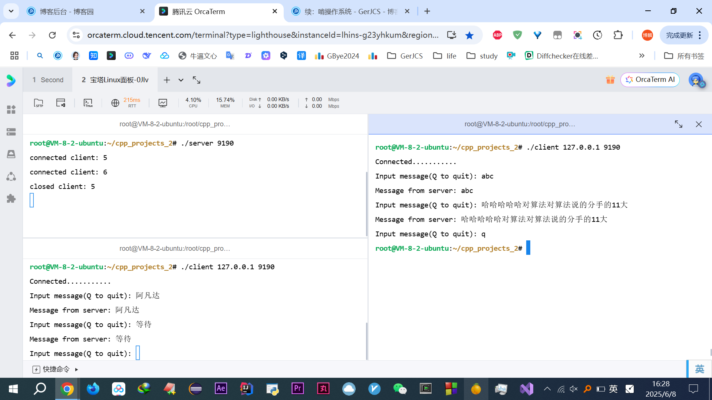712x400 pixels.
Task: Toggle fullscreen for the terminal tabs
Action: pos(197,80)
